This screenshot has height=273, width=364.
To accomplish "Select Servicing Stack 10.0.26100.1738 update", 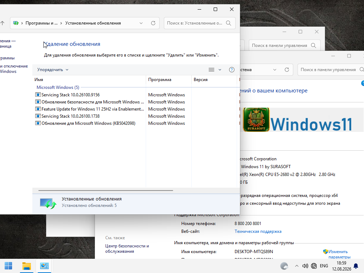I will tap(90, 116).
